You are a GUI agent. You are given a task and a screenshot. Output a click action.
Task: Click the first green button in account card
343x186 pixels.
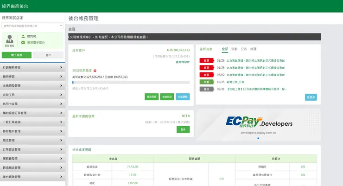click(152, 97)
